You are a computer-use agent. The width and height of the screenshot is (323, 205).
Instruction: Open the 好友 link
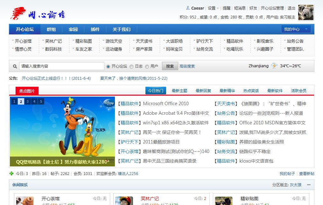253,8
